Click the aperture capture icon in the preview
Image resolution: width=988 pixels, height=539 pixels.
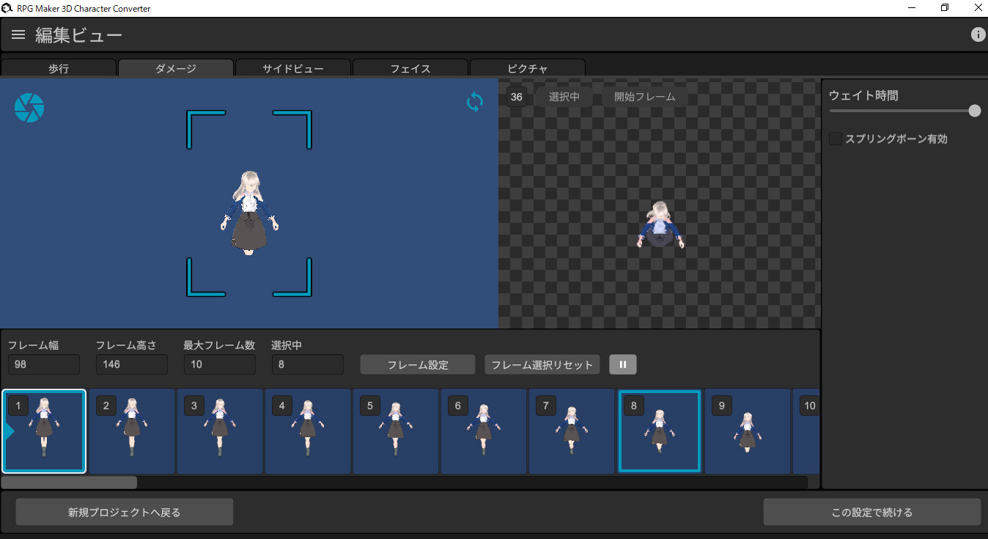pos(29,107)
